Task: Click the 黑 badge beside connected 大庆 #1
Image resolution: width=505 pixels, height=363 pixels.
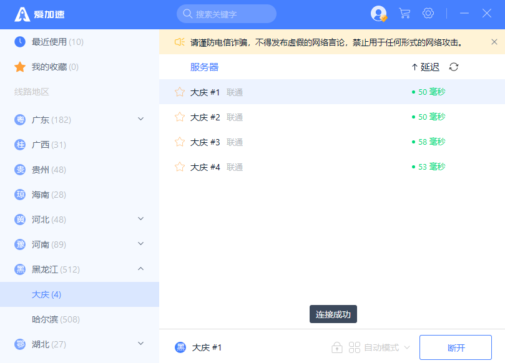Action: 180,347
